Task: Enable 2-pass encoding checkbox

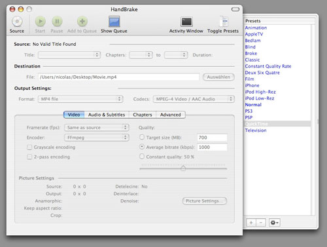Action: [29, 157]
